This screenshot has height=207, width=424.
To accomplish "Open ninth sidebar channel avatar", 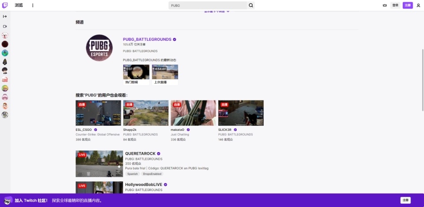I will (5, 106).
